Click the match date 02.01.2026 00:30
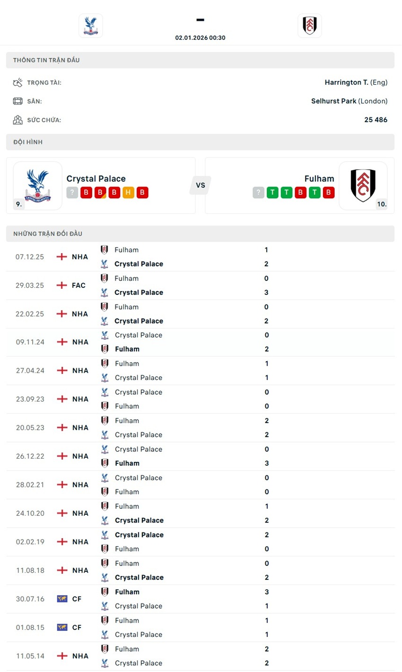This screenshot has width=402, height=672. [201, 37]
